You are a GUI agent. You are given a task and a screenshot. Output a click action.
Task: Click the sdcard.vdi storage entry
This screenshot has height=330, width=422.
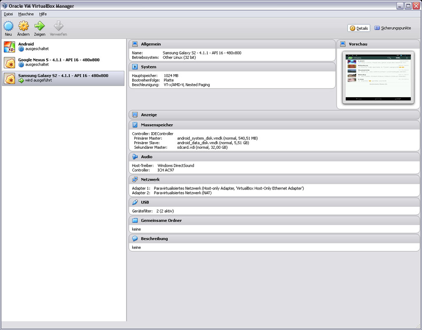[x=202, y=147]
